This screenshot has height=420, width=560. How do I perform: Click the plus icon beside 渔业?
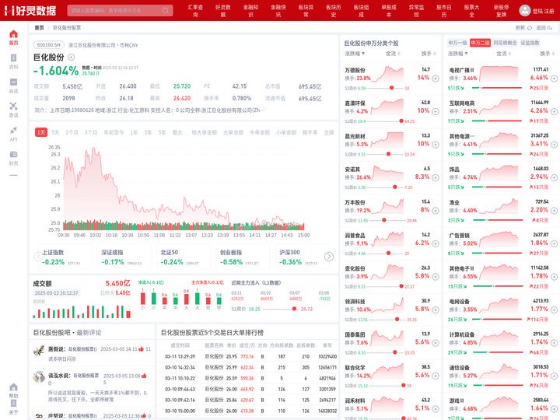point(554,211)
